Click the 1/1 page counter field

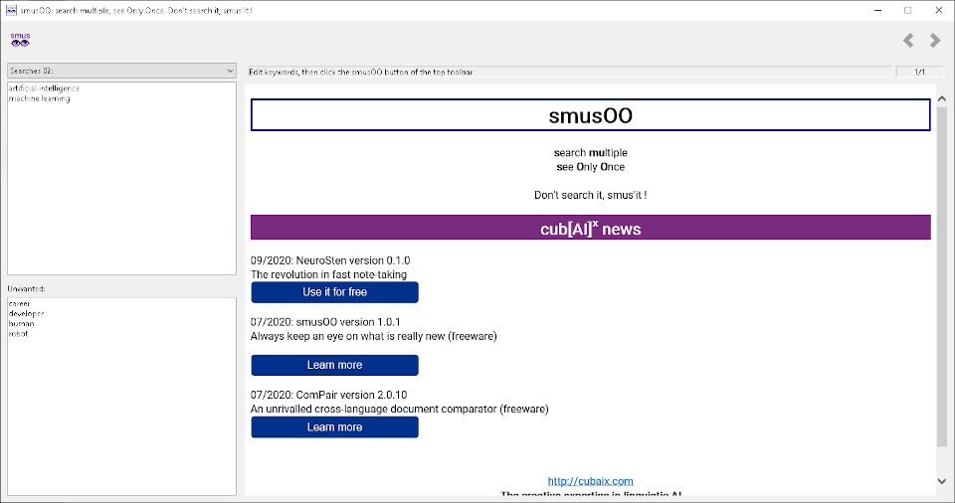point(919,72)
